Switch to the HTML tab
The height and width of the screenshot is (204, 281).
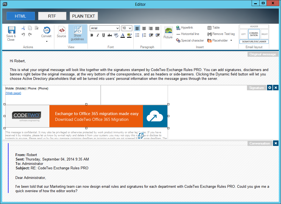(21, 16)
